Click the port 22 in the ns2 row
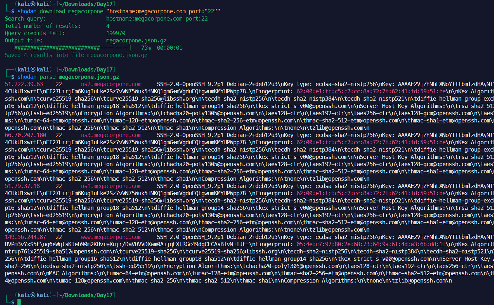The height and width of the screenshot is (305, 494). pyautogui.click(x=59, y=84)
